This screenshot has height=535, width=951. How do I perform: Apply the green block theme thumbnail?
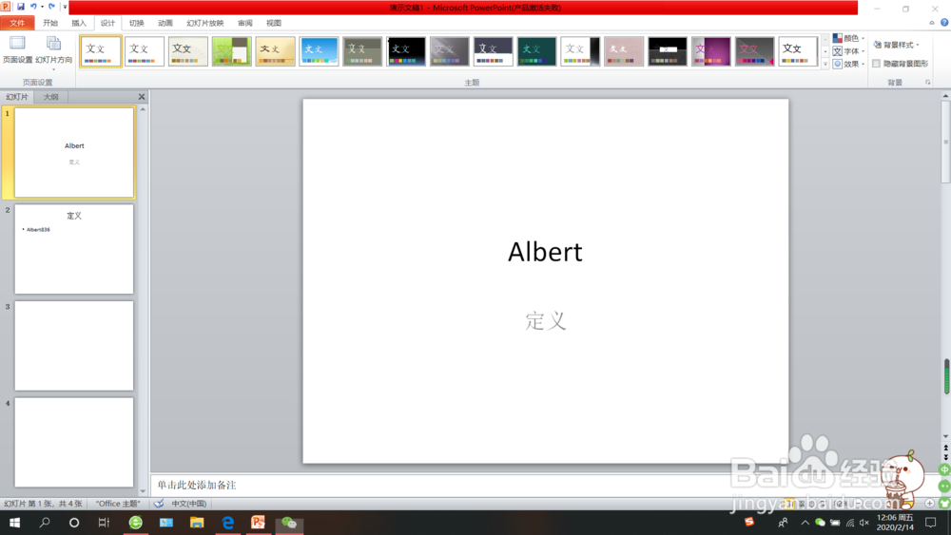(x=232, y=51)
